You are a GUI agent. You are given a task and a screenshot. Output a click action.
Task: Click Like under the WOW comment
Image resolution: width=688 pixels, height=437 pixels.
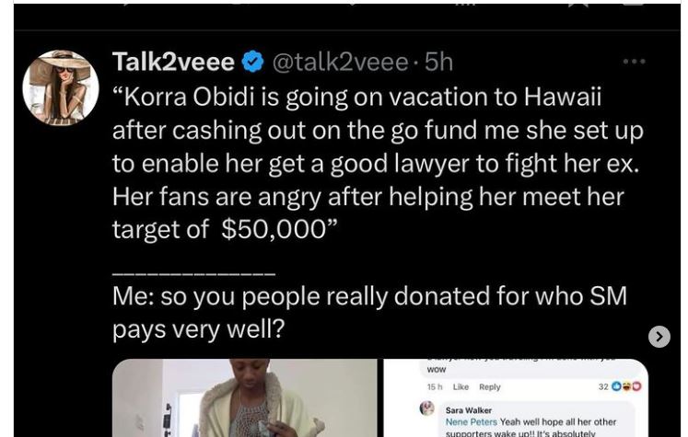point(461,387)
